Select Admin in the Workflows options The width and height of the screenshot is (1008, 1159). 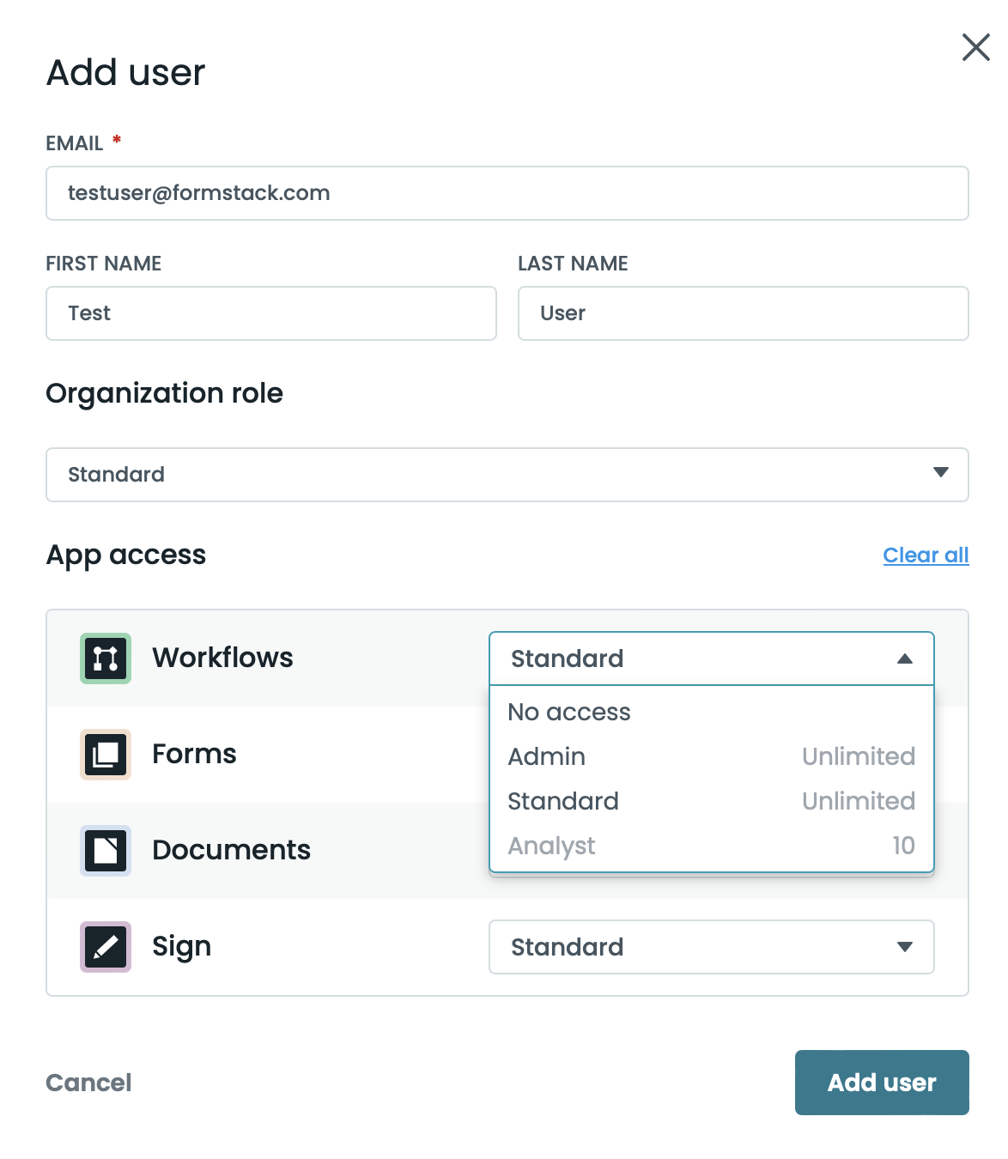click(547, 756)
